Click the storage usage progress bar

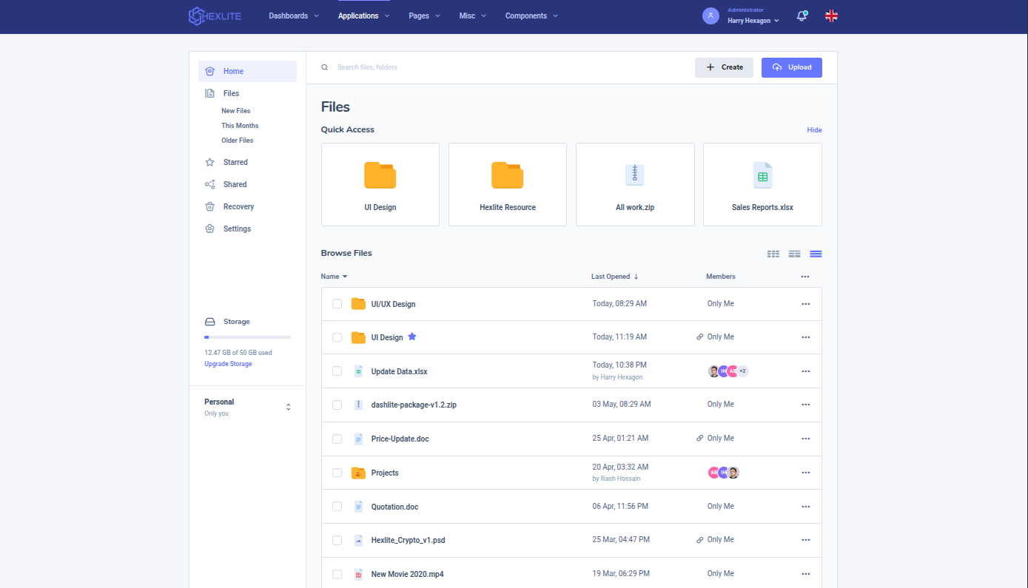click(247, 337)
